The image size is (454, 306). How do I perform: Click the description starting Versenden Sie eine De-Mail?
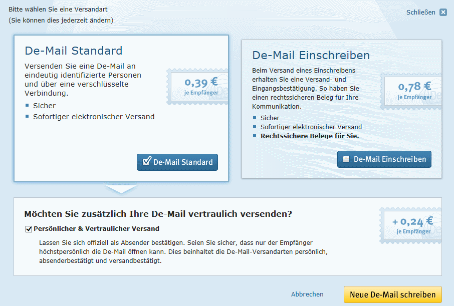tap(83, 80)
